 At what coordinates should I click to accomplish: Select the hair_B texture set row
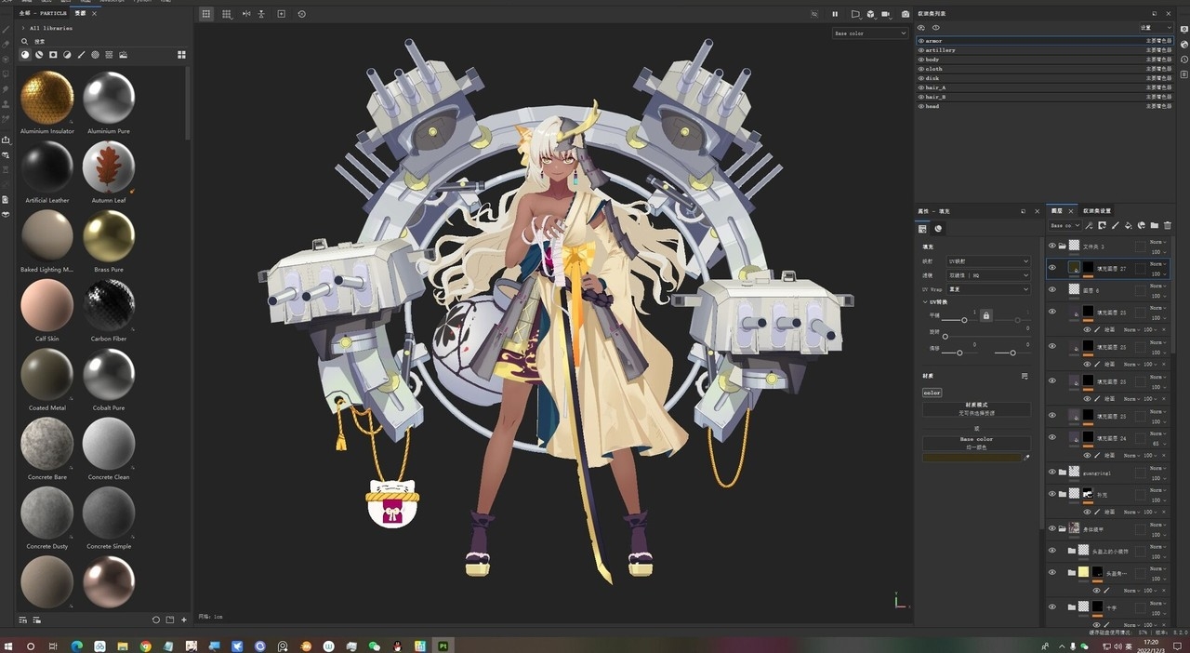point(1046,97)
